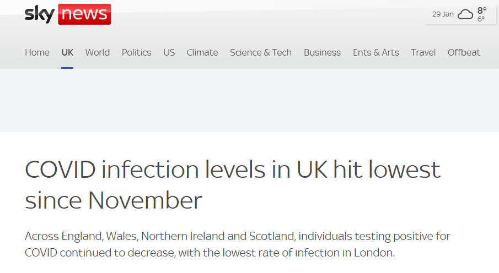Click the 6° low temperature reading
Image resolution: width=499 pixels, height=273 pixels.
[x=481, y=19]
